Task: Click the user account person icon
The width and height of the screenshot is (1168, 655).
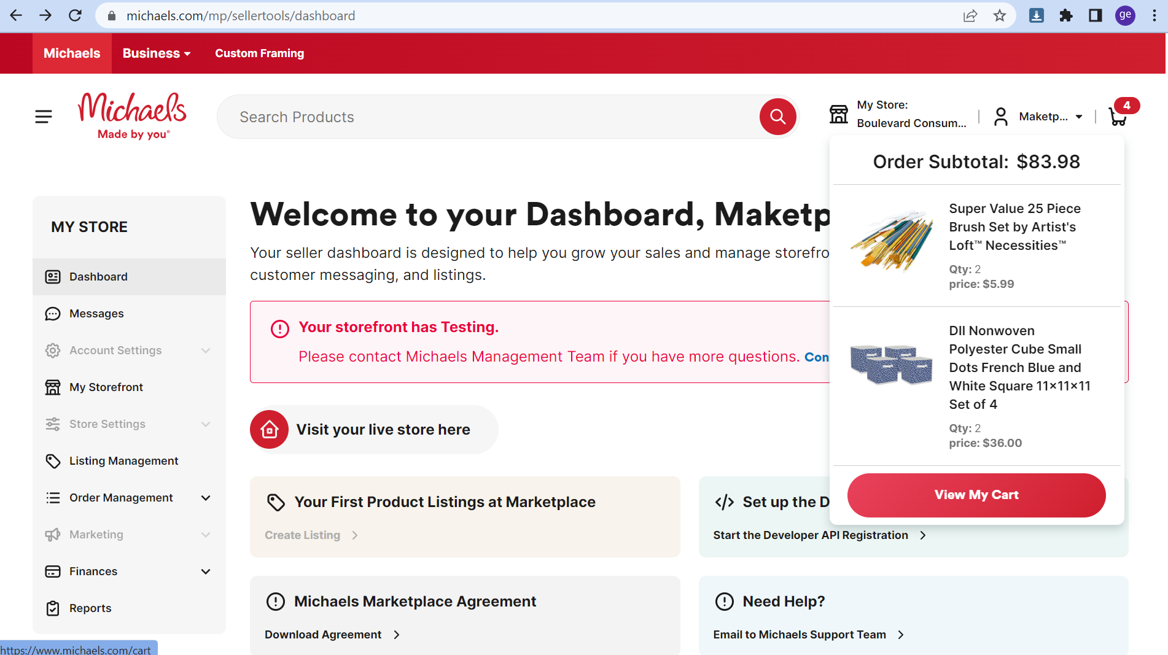Action: (x=1001, y=117)
